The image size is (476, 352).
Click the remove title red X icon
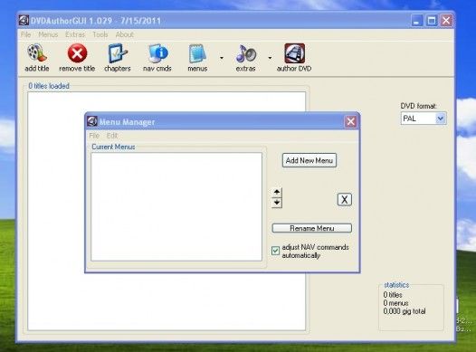click(77, 53)
